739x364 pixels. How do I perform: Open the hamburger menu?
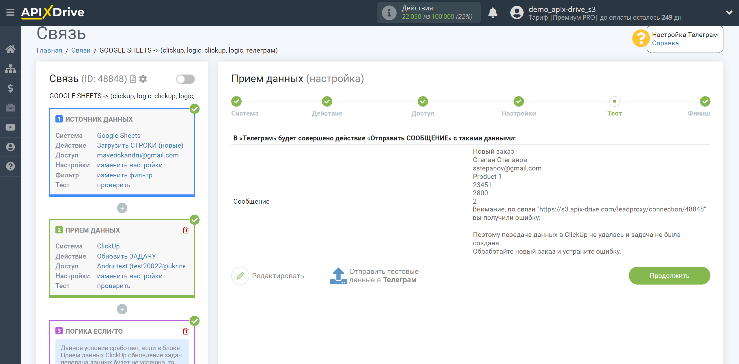click(10, 12)
